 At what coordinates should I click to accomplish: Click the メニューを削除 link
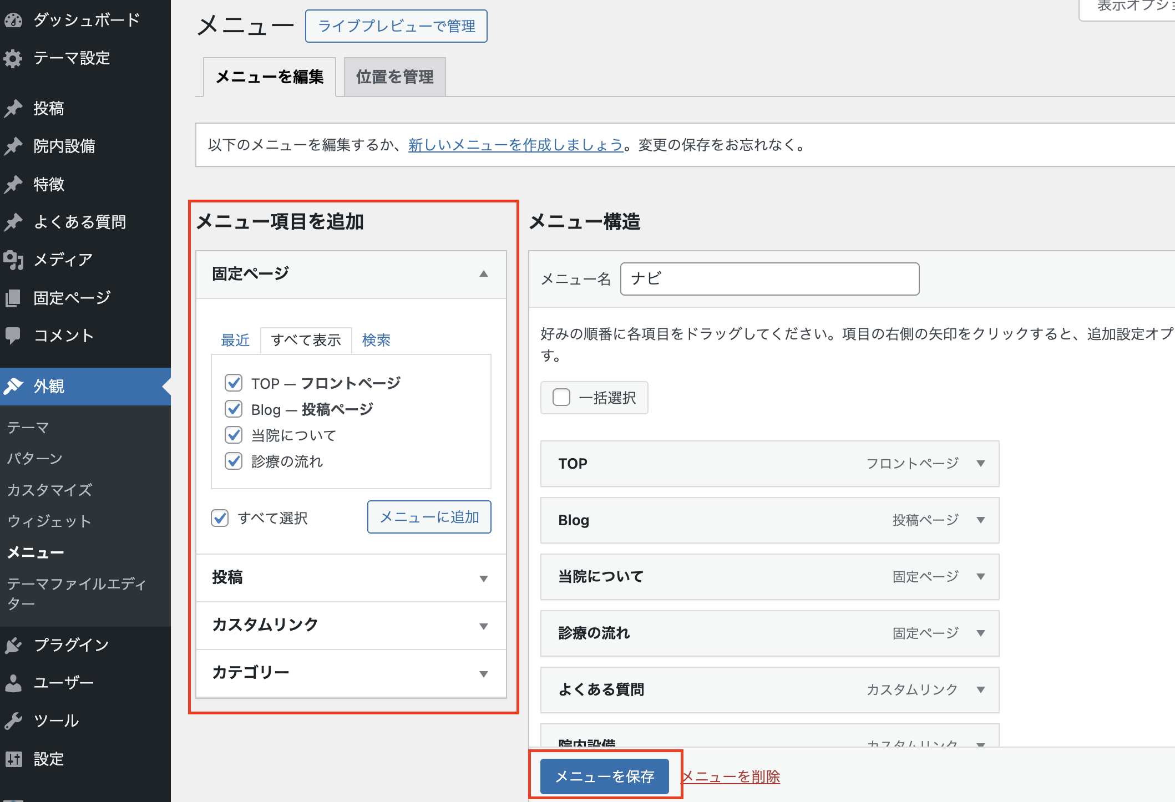(x=731, y=776)
